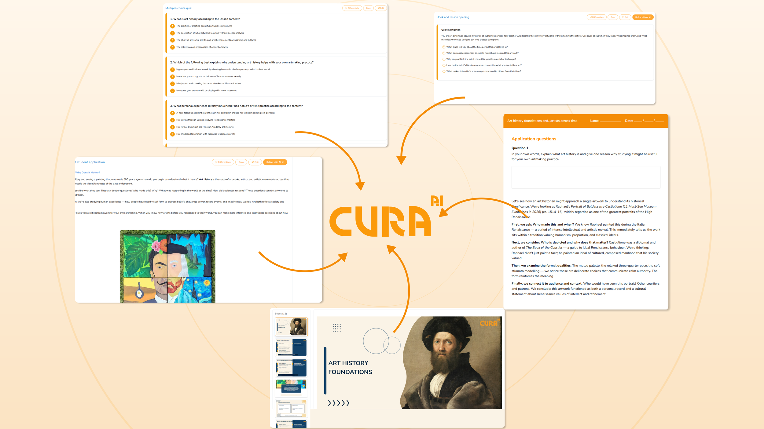Viewport: 764px width, 429px height.
Task: Click the "student application" panel title
Action: point(91,162)
